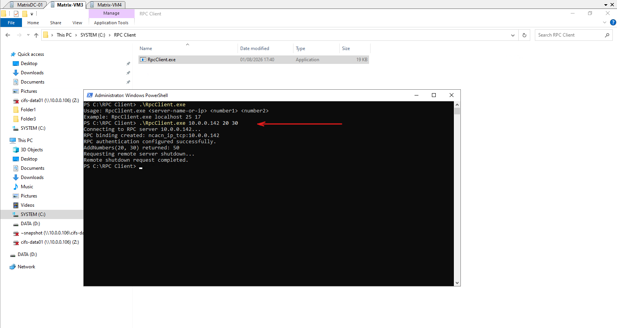Viewport: 617px width, 328px height.
Task: Open 3D Objects folder icon
Action: (x=16, y=150)
